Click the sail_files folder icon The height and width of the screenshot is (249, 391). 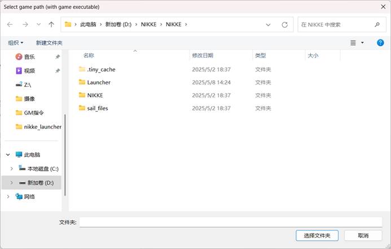(x=82, y=108)
